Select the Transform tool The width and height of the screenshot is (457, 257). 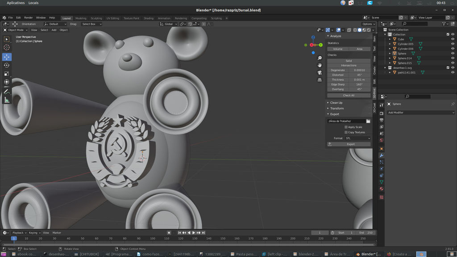6,82
